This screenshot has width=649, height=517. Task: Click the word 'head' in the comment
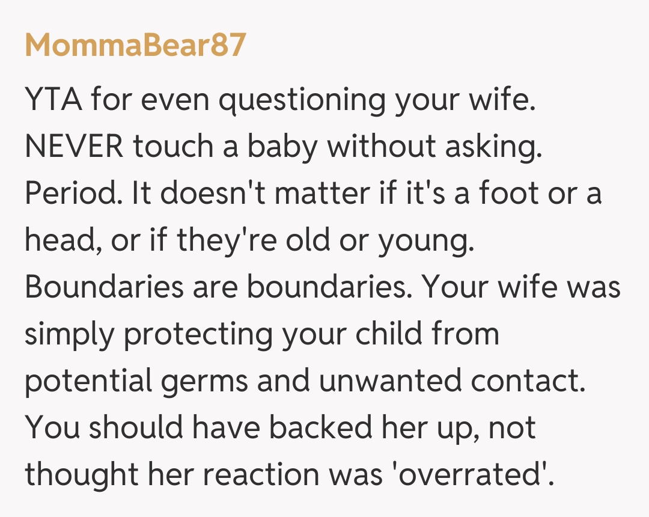click(56, 240)
